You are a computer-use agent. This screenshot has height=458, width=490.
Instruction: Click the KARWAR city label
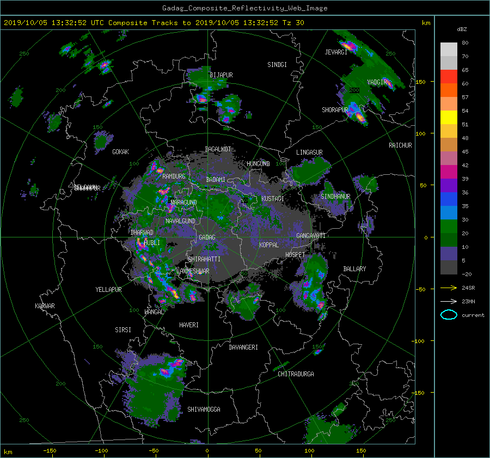(45, 306)
